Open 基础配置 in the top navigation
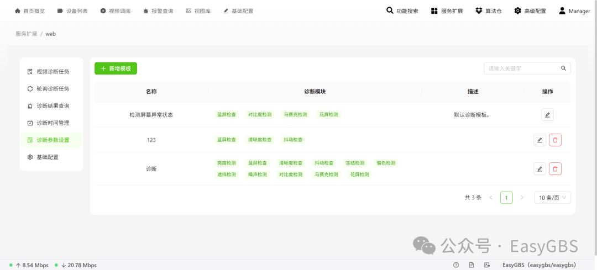 pyautogui.click(x=238, y=11)
